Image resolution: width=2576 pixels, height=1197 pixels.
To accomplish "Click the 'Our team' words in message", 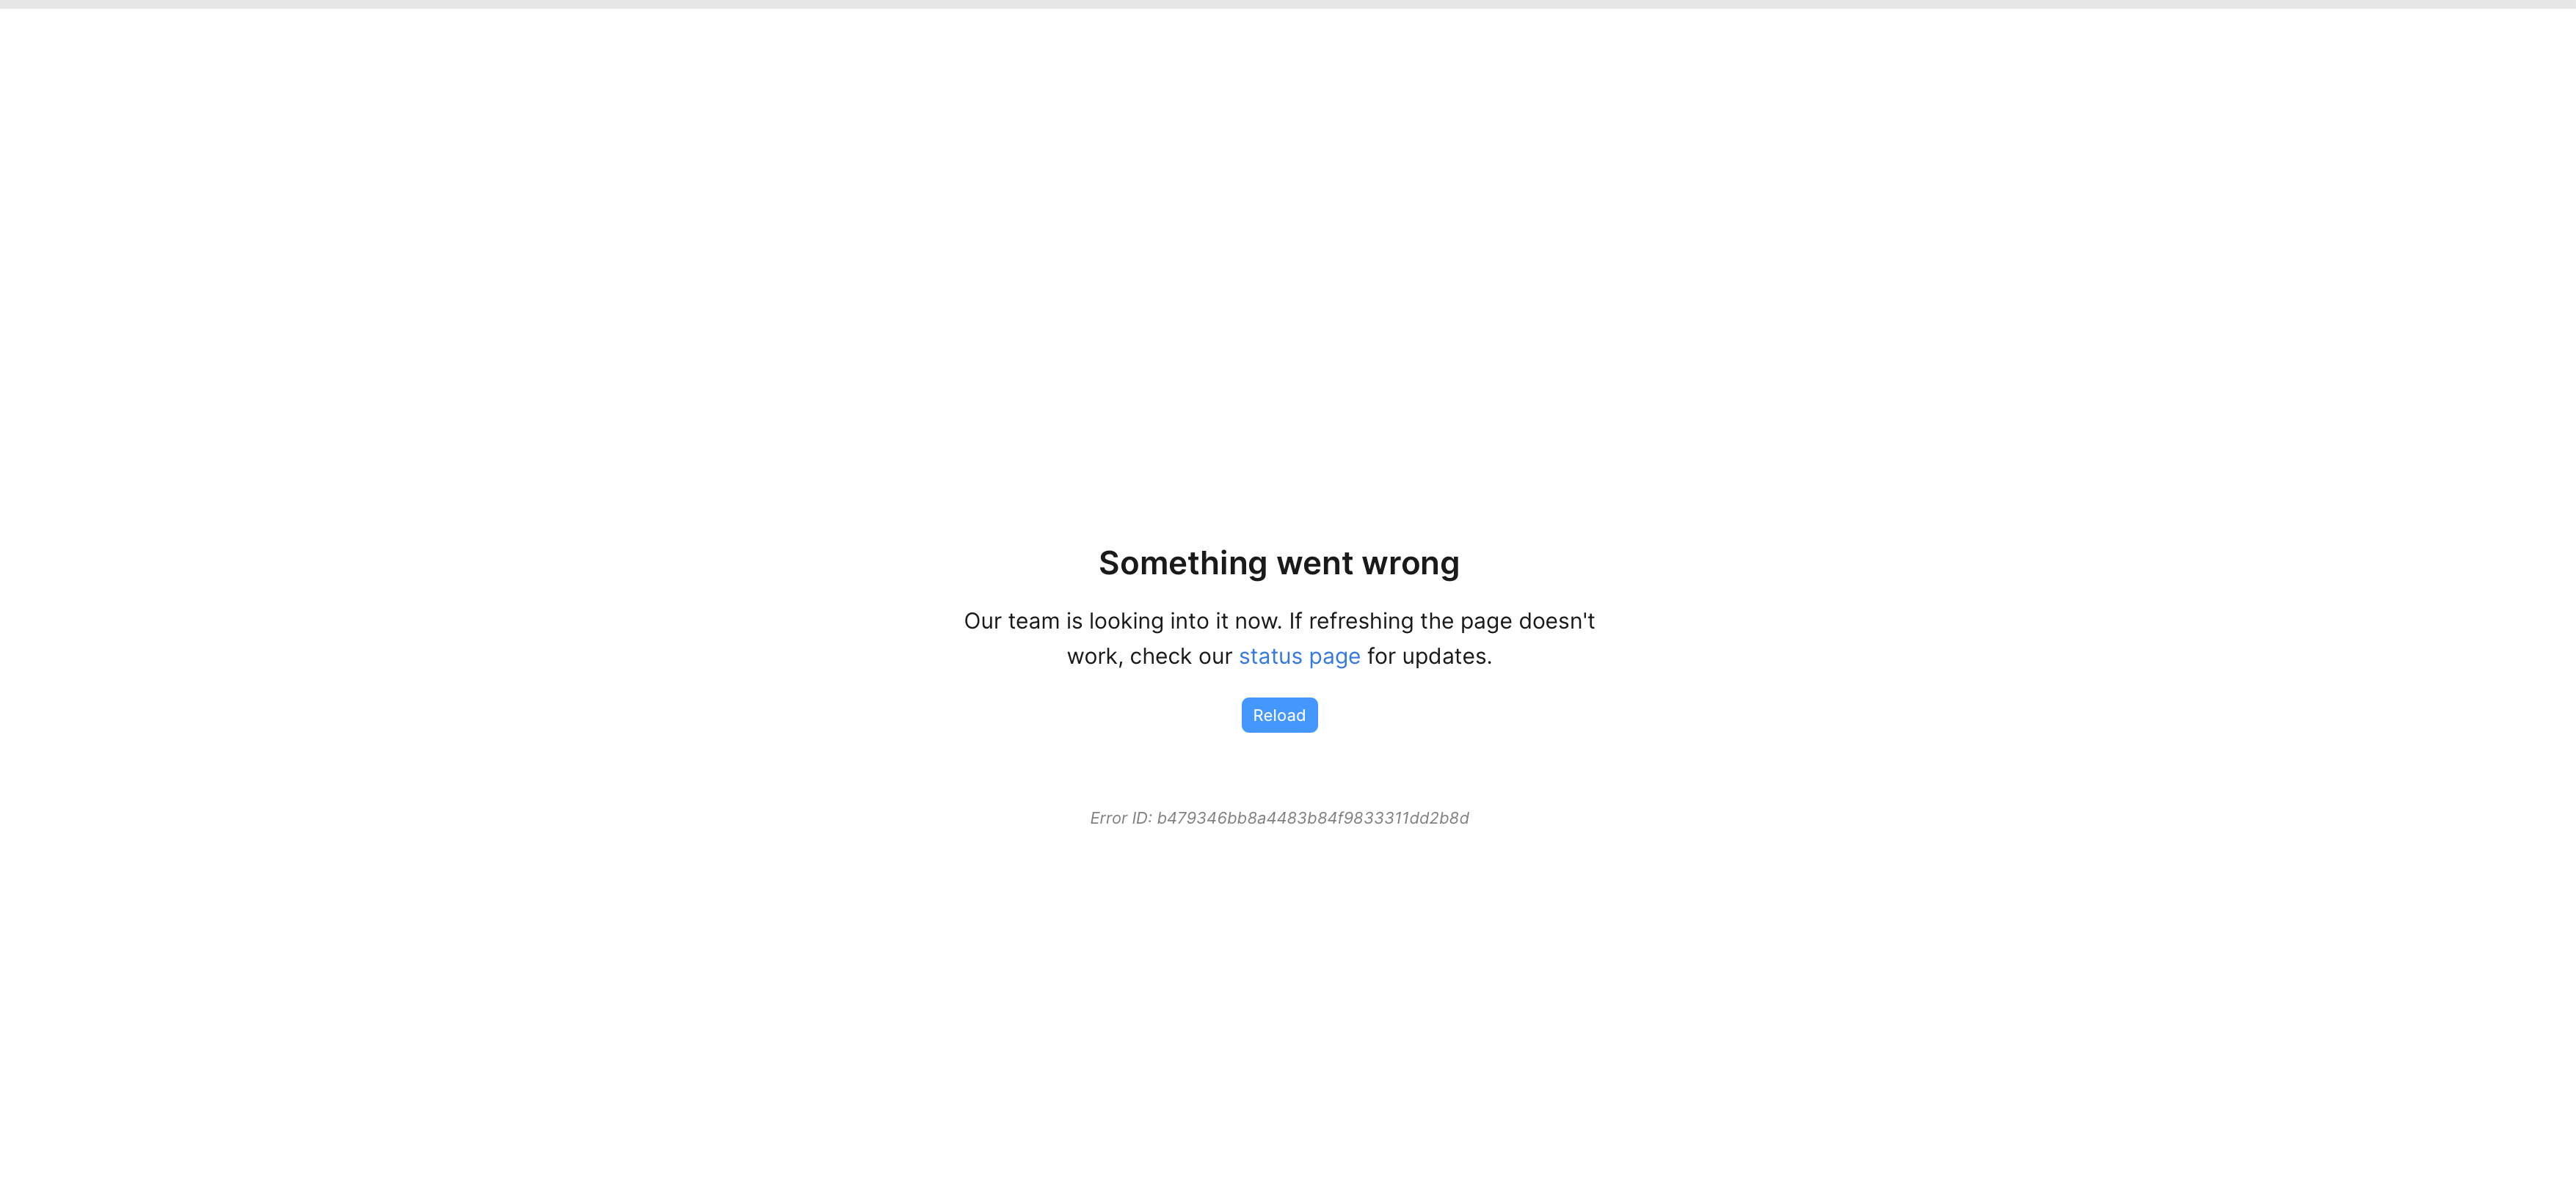I will (1011, 621).
